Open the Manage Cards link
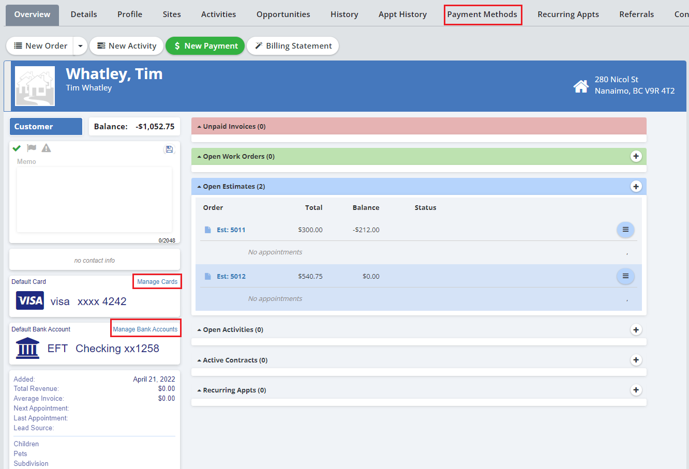The height and width of the screenshot is (469, 689). 157,282
